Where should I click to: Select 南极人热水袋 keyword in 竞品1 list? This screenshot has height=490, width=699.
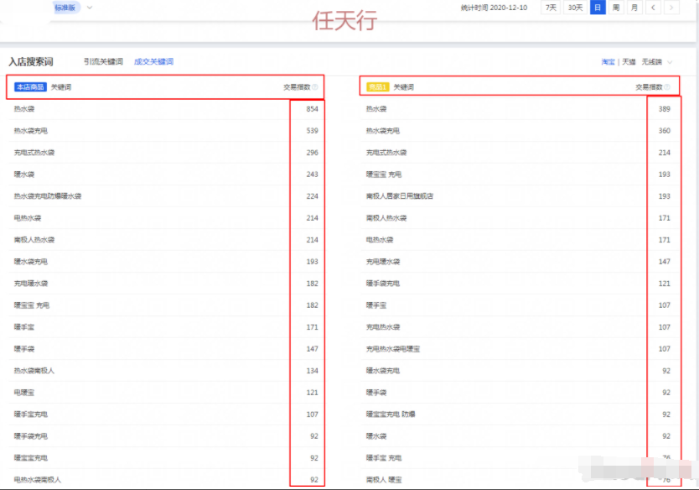pos(386,218)
